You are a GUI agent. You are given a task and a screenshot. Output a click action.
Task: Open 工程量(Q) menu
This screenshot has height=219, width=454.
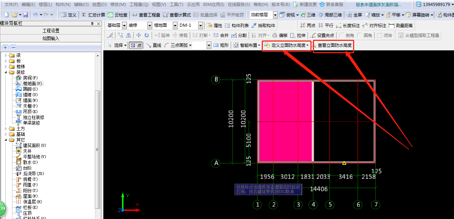pyautogui.click(x=139, y=5)
